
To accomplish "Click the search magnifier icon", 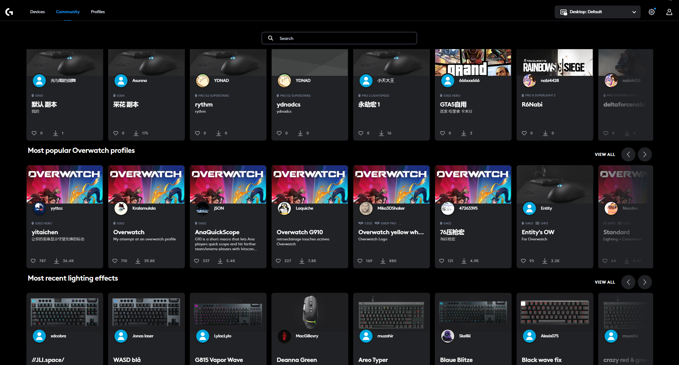I will pyautogui.click(x=271, y=38).
